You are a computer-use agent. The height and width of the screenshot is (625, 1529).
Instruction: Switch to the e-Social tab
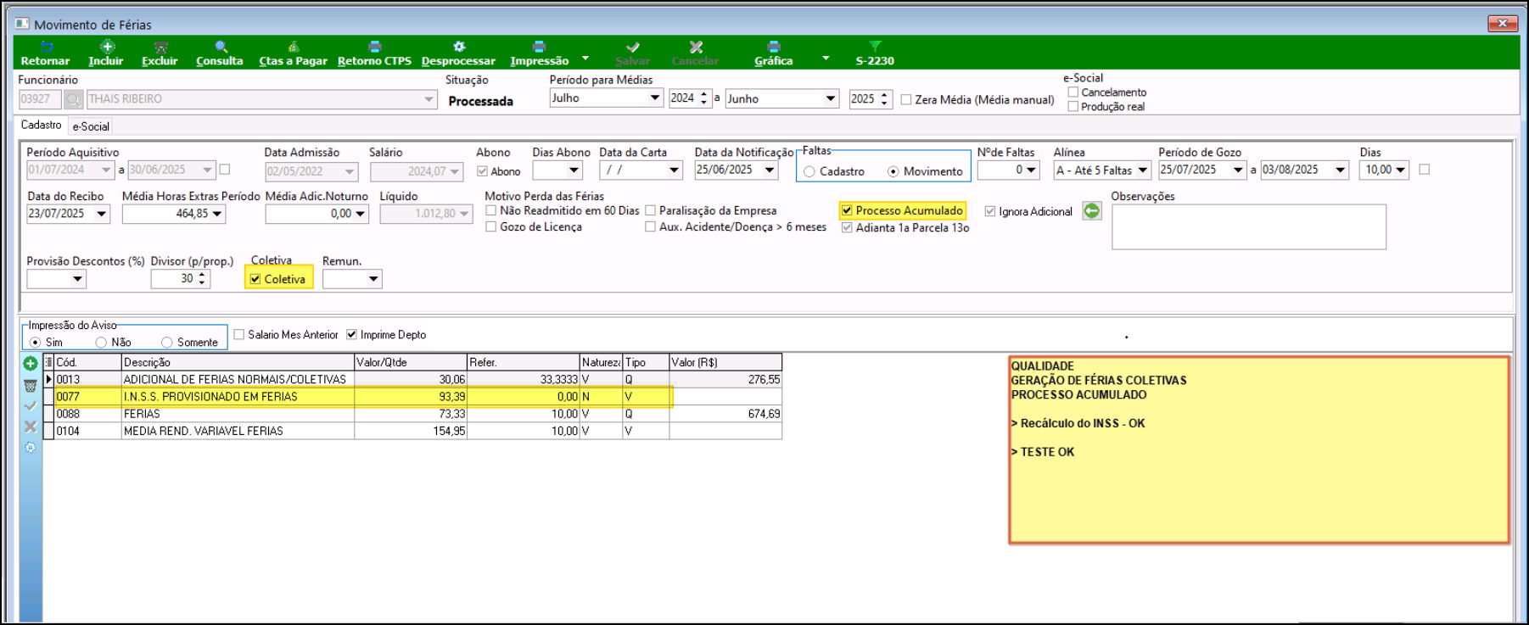pos(91,126)
